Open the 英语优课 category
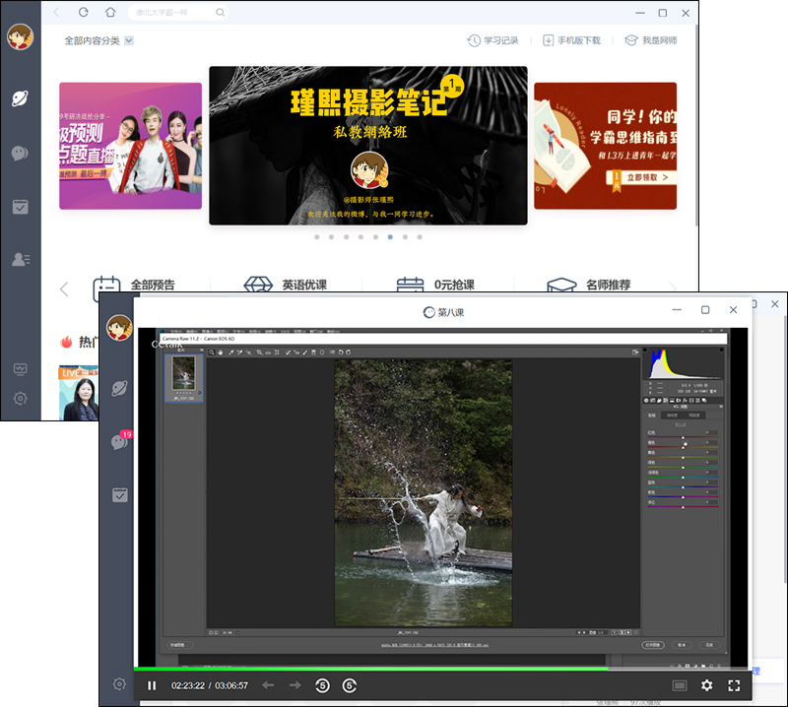This screenshot has width=788, height=707. pos(285,285)
